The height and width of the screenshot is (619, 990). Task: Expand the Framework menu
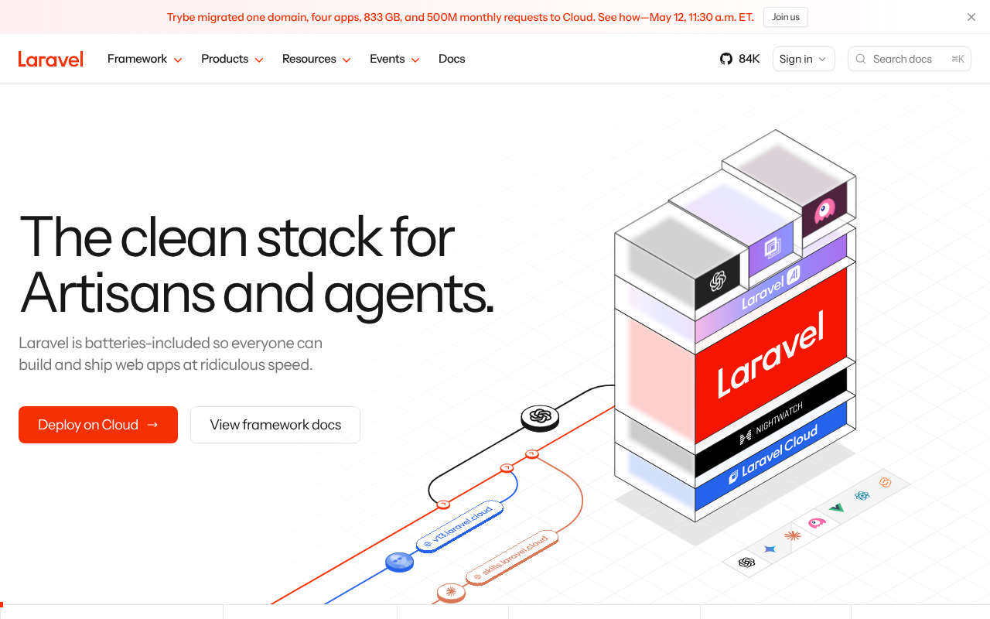(x=145, y=59)
